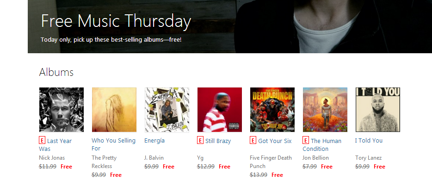Viewport: 432px width, 193px height.
Task: Select the Energía album artwork
Action: 167,110
